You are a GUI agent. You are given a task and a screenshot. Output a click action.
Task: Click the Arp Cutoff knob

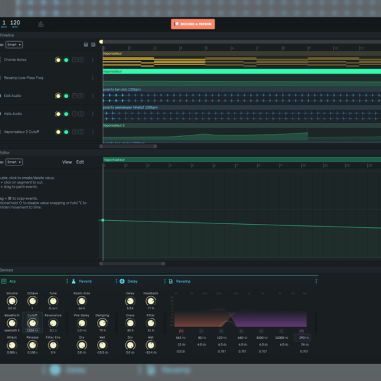pyautogui.click(x=33, y=323)
